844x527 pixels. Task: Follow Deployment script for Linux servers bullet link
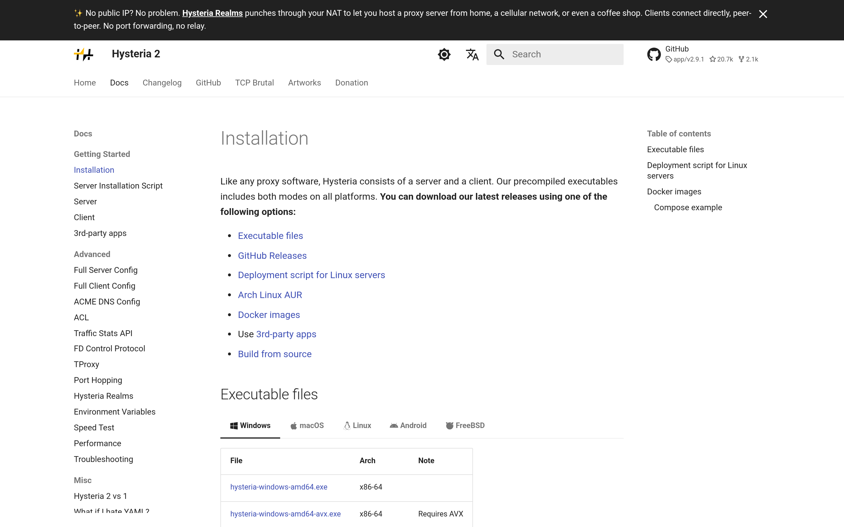click(312, 275)
